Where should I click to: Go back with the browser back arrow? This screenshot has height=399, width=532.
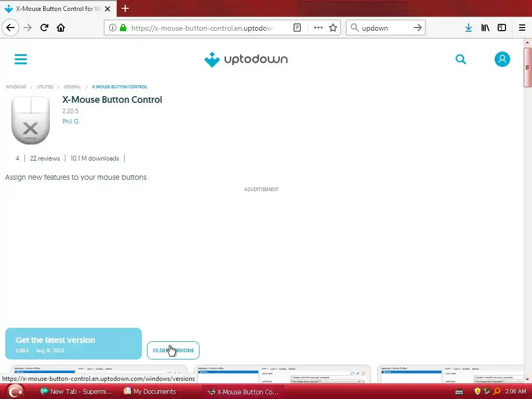coord(10,28)
